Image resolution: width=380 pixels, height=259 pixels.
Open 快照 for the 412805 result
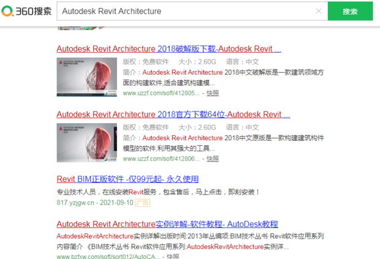(213, 93)
